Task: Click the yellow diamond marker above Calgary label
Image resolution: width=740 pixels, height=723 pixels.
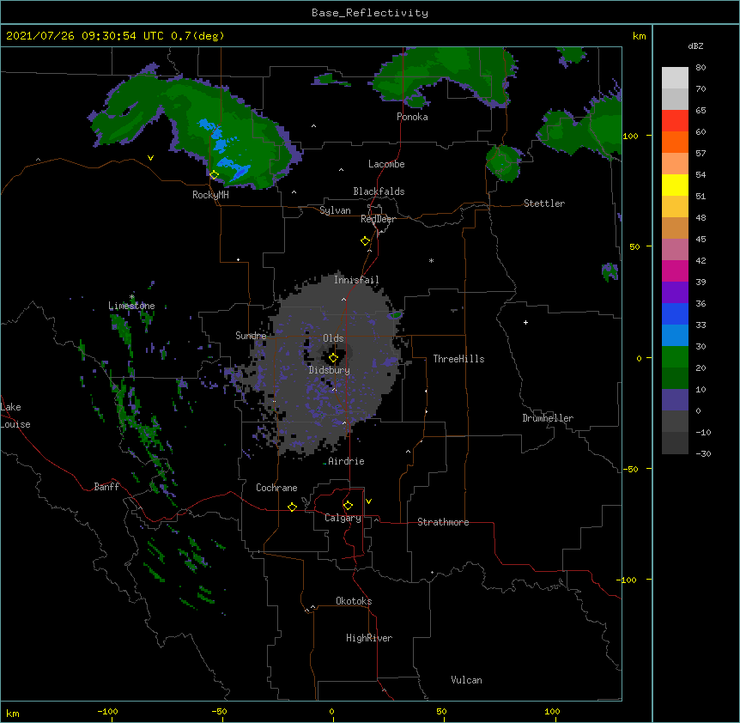Action: (x=348, y=506)
